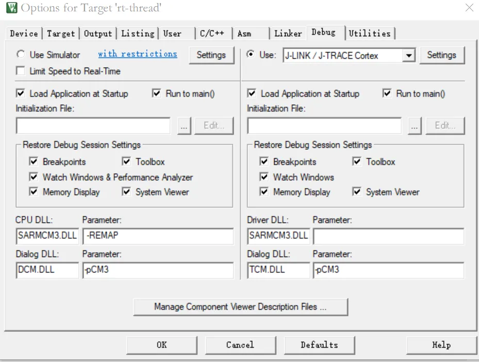Edit Dialog DLL field TCM.DLL
Image resolution: width=479 pixels, height=362 pixels.
click(278, 270)
